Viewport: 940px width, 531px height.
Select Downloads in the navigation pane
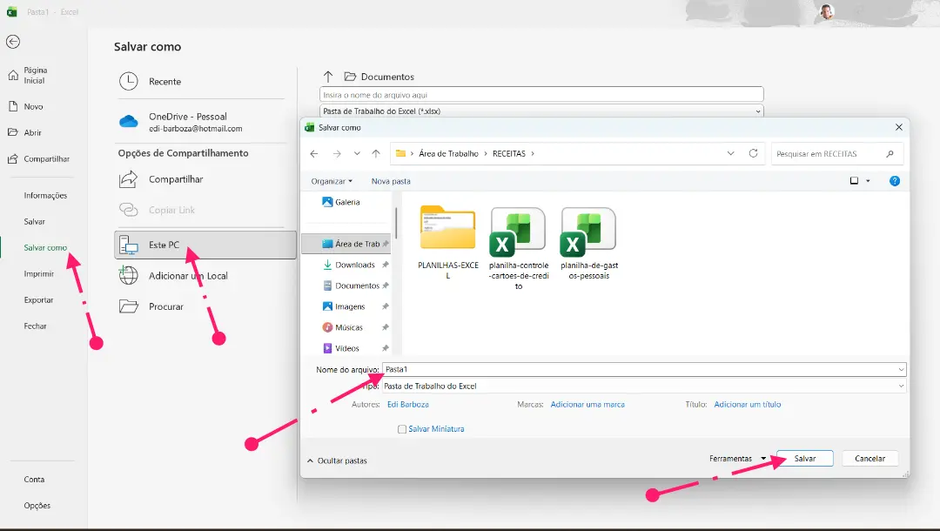[354, 265]
